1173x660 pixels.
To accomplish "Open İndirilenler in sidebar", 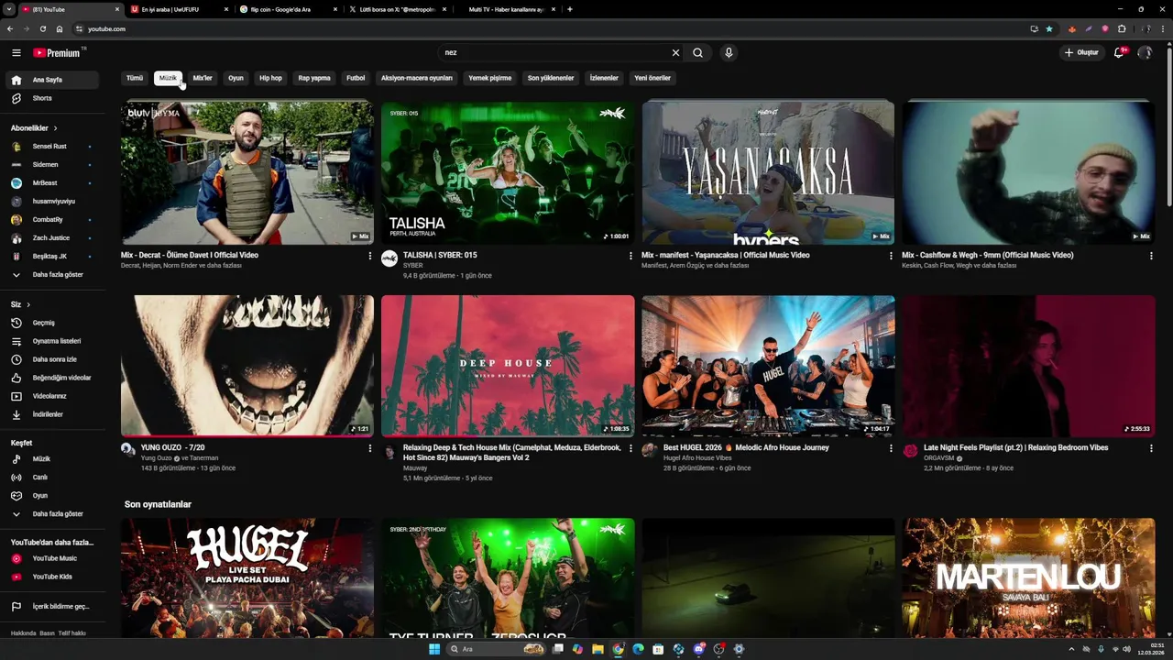I will click(51, 414).
